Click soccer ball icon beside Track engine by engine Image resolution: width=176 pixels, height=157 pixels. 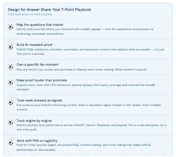(11, 122)
